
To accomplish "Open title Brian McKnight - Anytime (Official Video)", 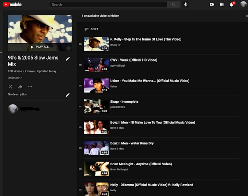I will pos(141,164).
